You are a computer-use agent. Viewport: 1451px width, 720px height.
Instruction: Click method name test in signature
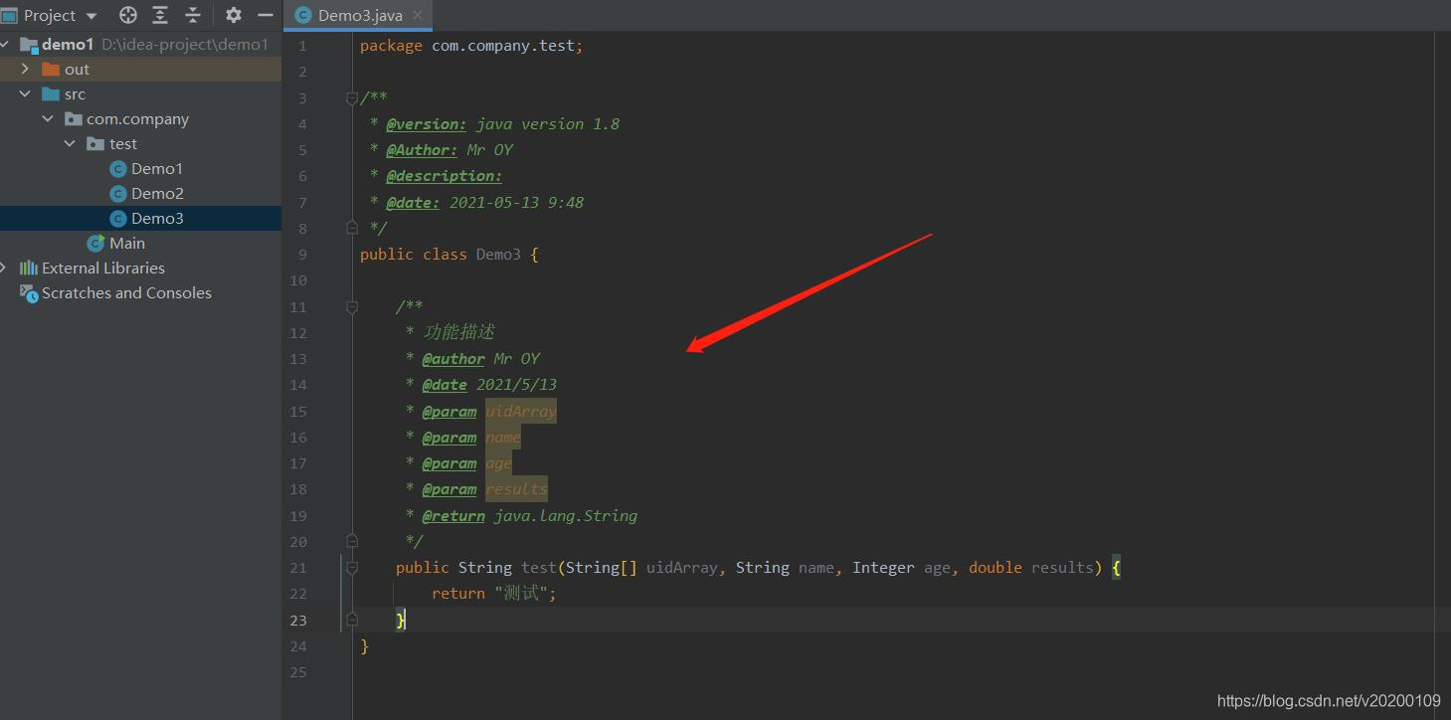(x=539, y=568)
